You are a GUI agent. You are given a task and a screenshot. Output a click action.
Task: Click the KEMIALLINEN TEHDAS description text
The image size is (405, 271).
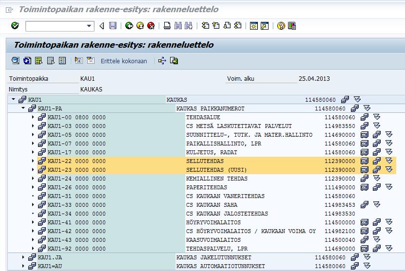[217, 179]
